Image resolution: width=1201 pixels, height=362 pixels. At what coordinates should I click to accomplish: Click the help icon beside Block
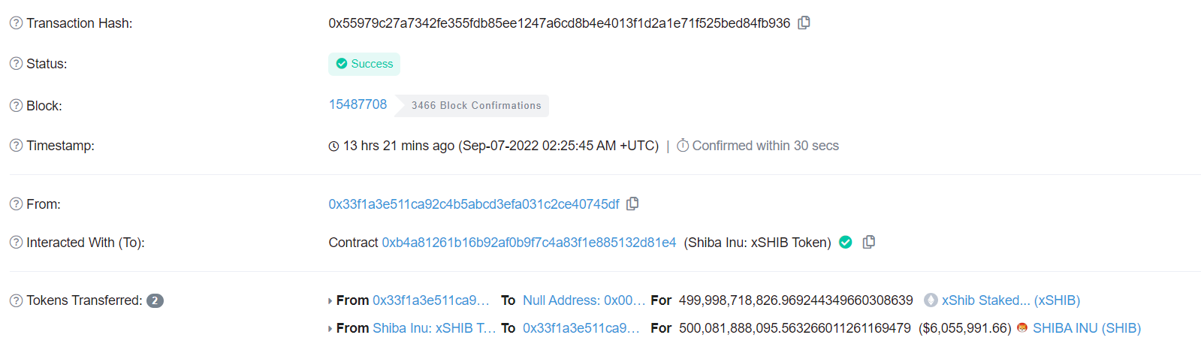point(16,106)
